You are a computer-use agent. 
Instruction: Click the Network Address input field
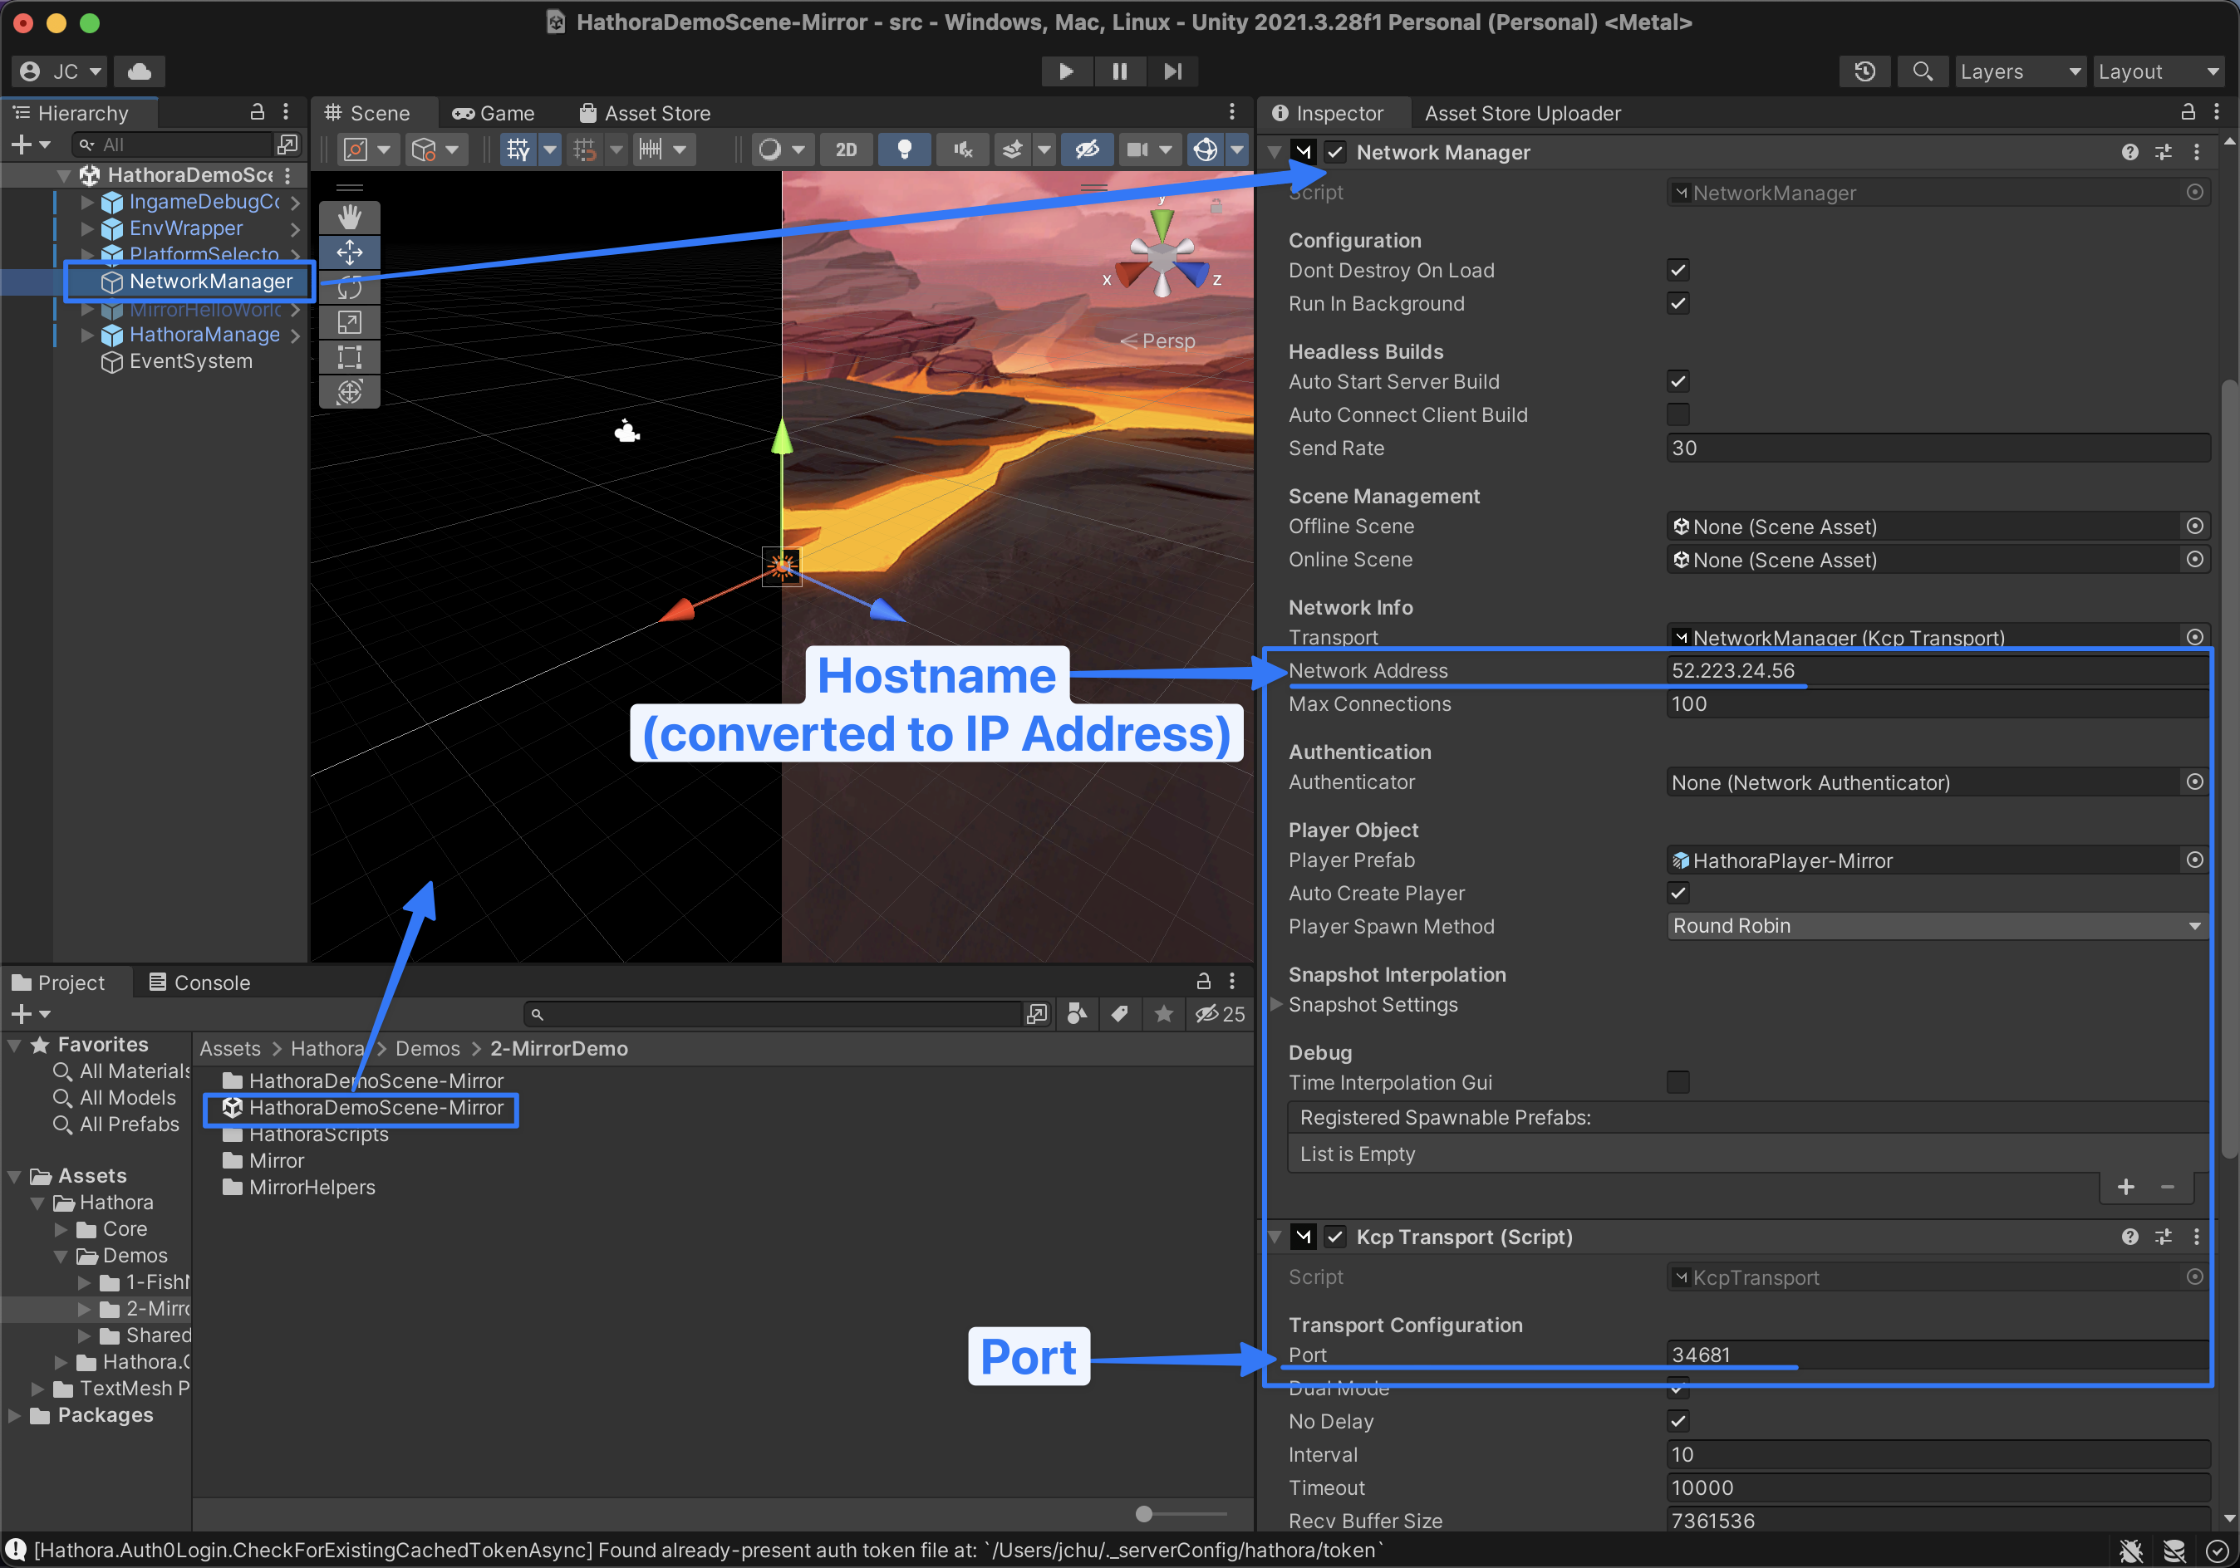1938,671
